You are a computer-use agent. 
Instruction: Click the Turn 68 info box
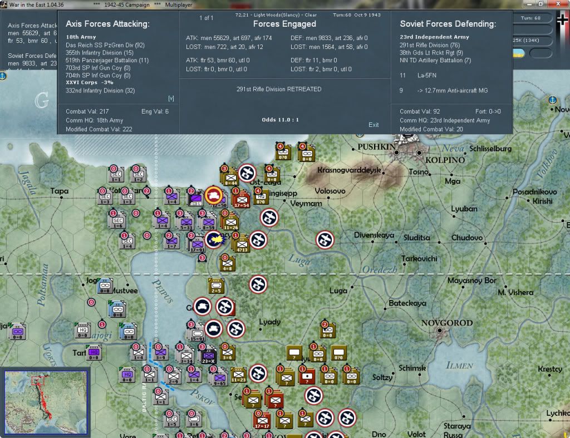pos(530,18)
